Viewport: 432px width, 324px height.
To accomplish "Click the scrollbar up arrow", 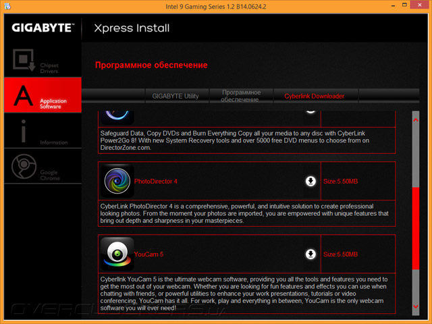I will coord(416,120).
